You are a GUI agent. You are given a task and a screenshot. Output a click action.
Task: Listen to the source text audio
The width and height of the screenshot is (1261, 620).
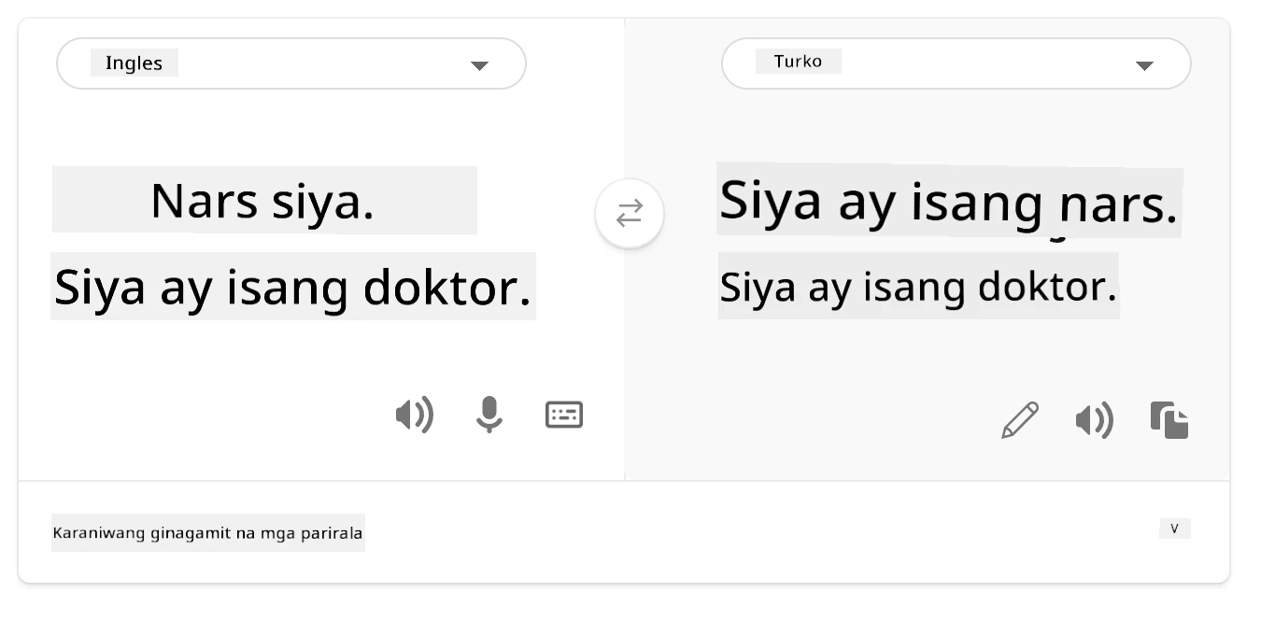click(x=414, y=415)
